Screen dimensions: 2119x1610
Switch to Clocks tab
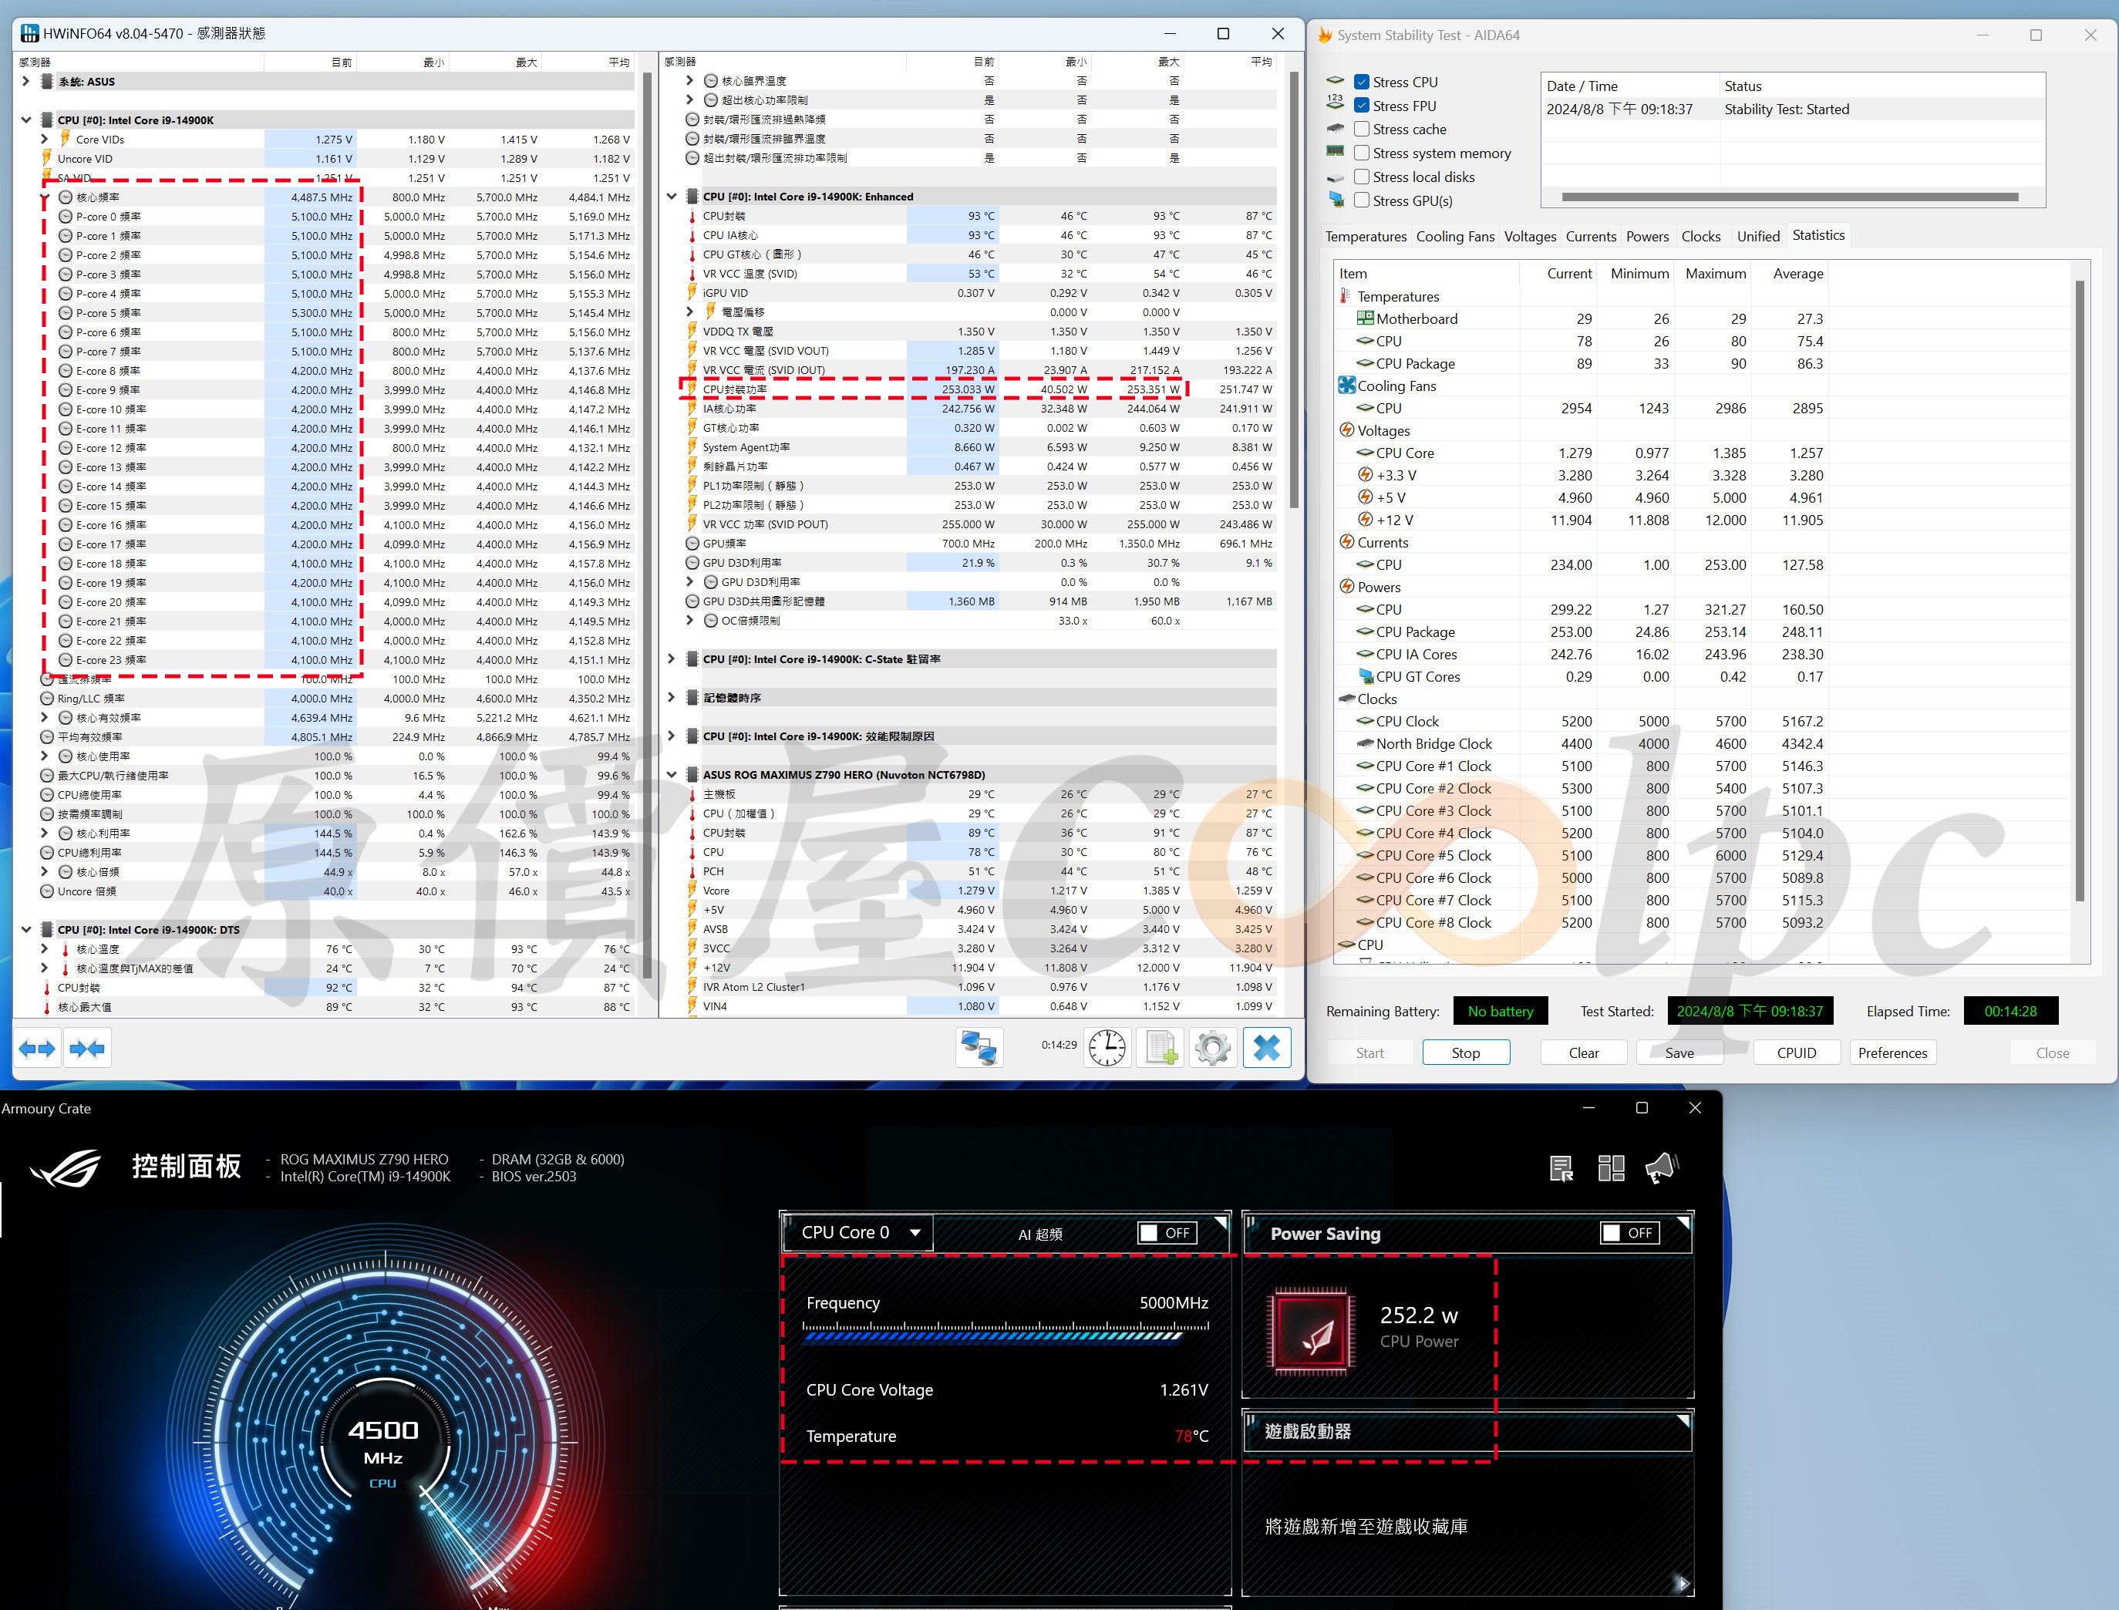tap(1700, 237)
